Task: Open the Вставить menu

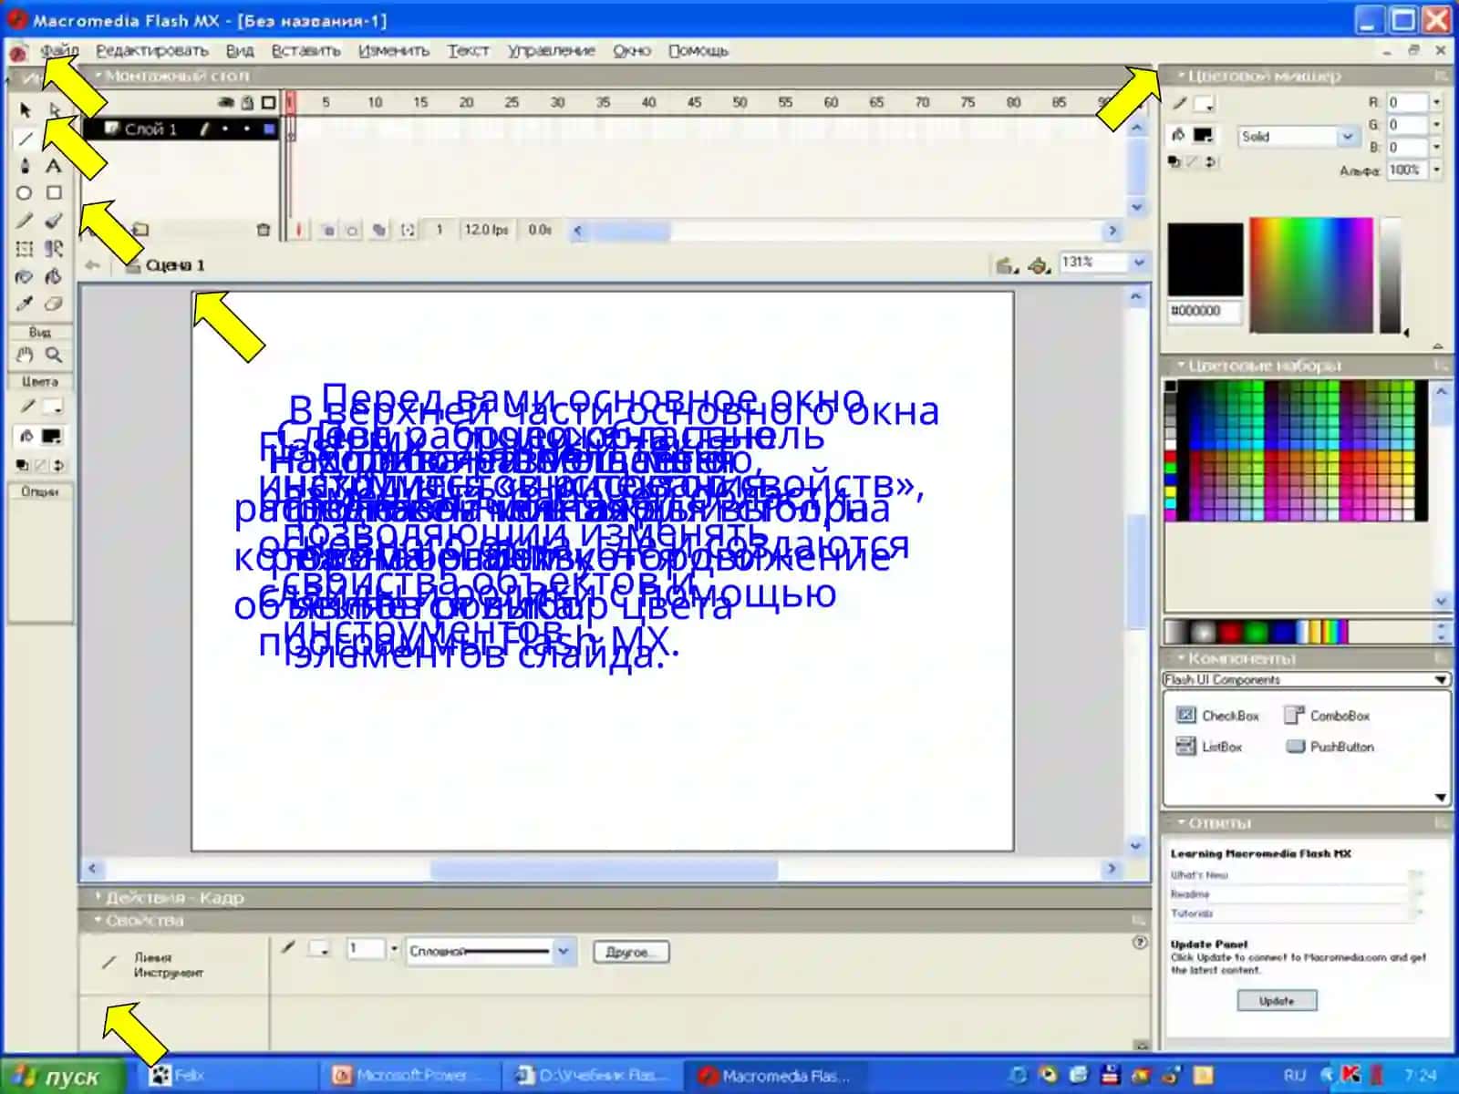Action: click(x=305, y=50)
